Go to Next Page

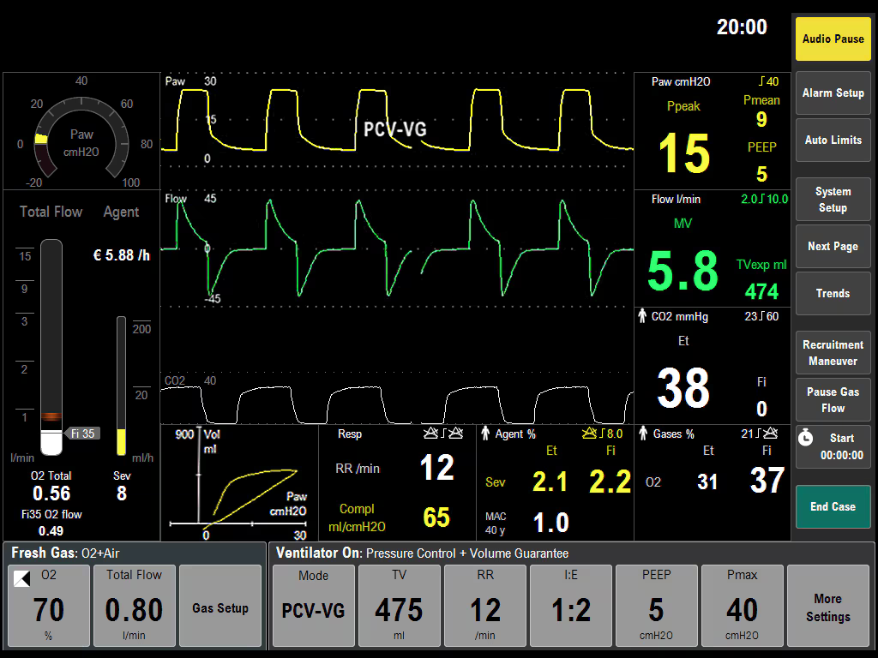tap(833, 246)
